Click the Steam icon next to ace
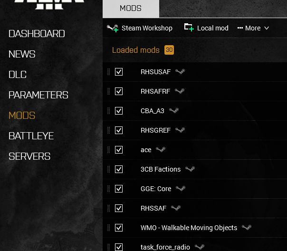This screenshot has height=251, width=287. pos(161,150)
